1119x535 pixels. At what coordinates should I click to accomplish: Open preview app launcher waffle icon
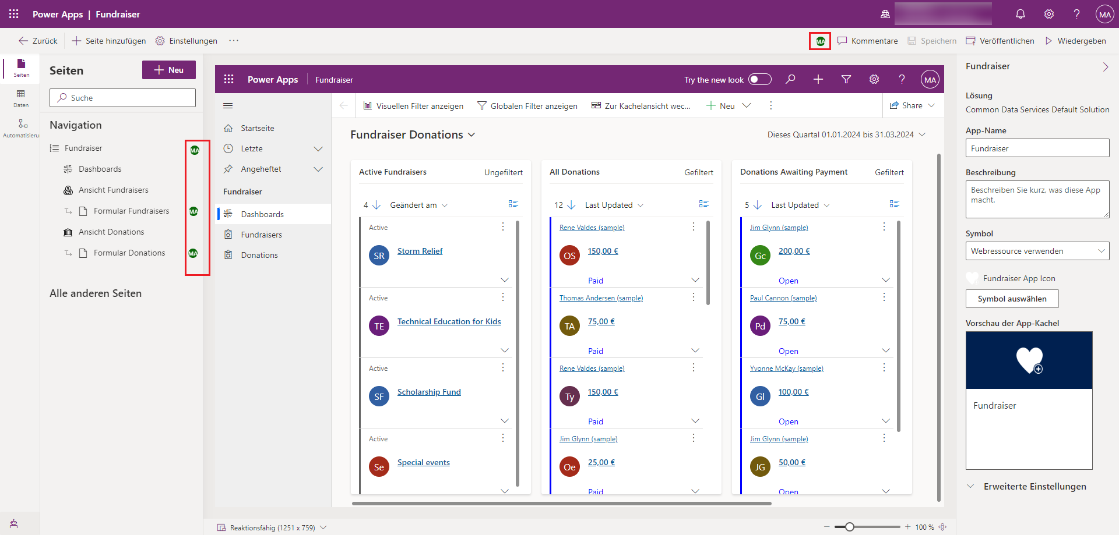[x=229, y=79]
